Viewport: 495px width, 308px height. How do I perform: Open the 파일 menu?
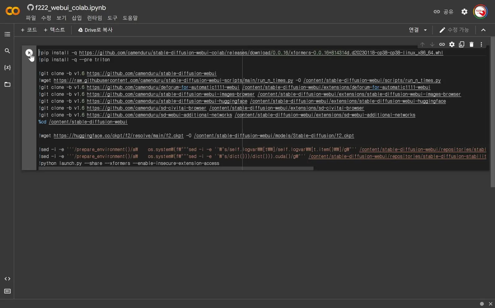(31, 18)
